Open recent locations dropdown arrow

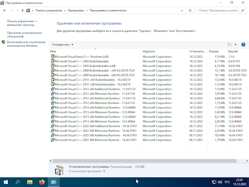tap(17, 10)
